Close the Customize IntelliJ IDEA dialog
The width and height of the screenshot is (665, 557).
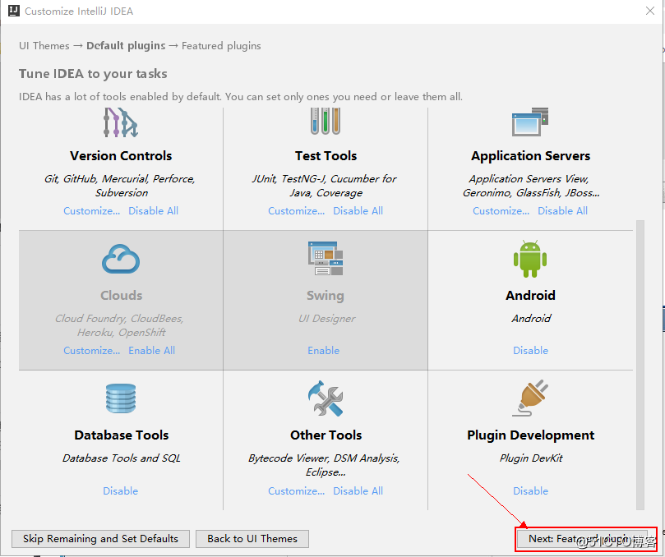[x=649, y=11]
